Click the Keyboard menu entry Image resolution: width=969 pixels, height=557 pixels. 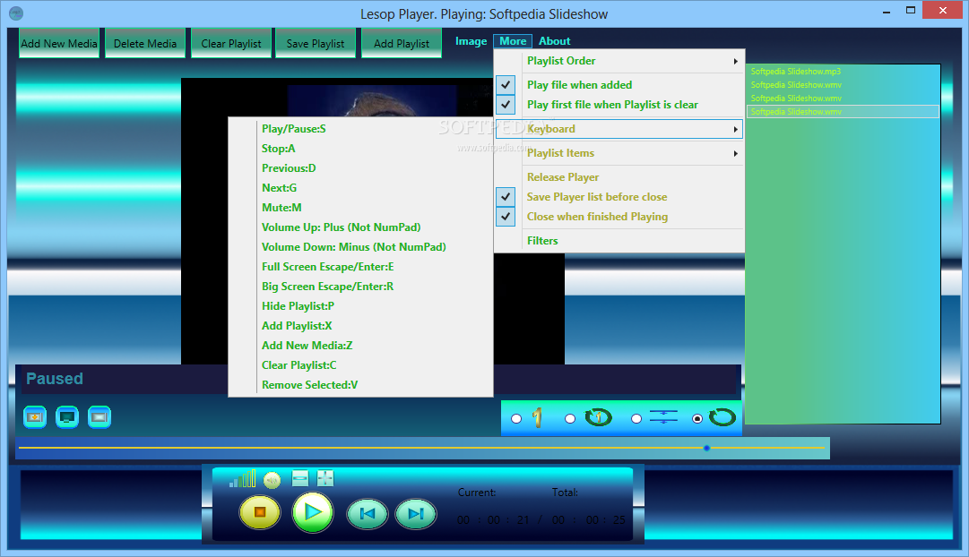click(619, 129)
